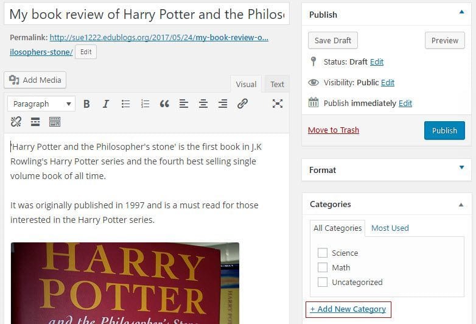Insert a numbered list
This screenshot has width=476, height=324.
[x=145, y=104]
